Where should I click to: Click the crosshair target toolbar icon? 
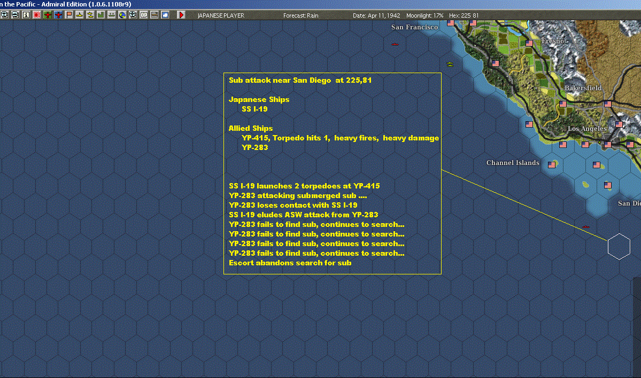click(x=133, y=15)
